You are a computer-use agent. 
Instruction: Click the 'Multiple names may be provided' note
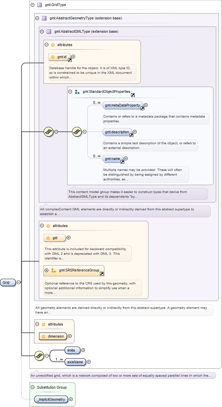coord(146,174)
